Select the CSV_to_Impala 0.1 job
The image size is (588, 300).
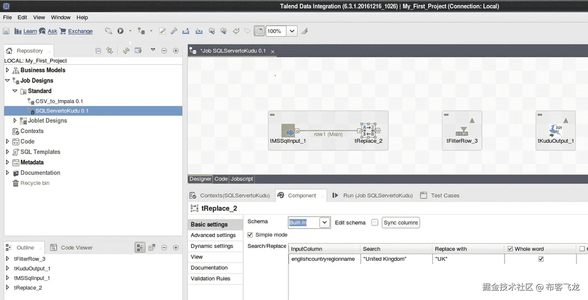pos(59,101)
